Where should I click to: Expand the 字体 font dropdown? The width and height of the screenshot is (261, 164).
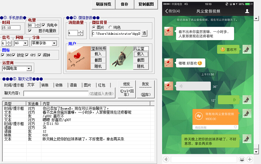(54, 43)
